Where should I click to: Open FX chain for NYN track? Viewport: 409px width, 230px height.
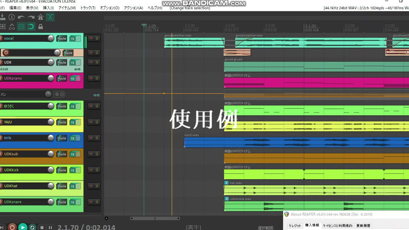(x=72, y=138)
